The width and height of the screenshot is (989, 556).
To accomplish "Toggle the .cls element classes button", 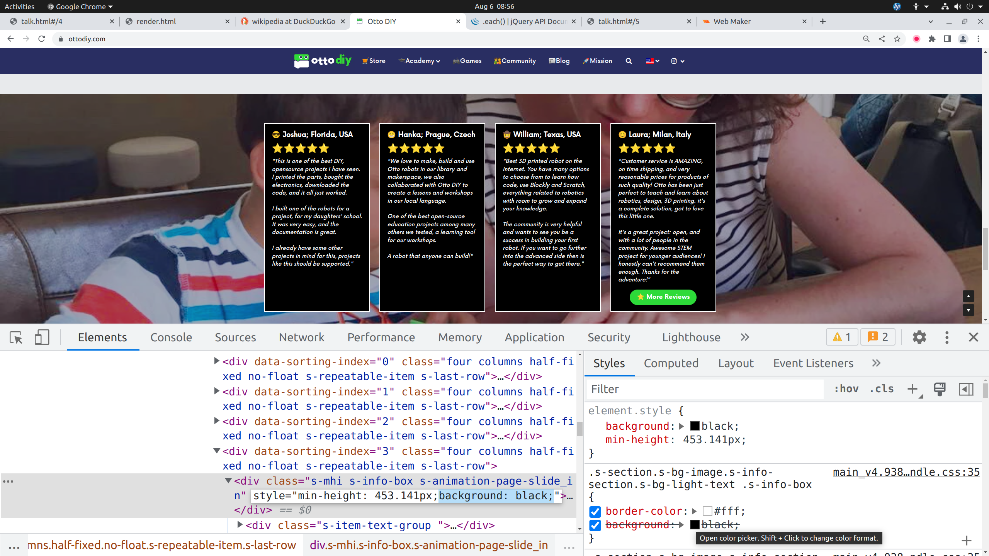I will pyautogui.click(x=882, y=389).
